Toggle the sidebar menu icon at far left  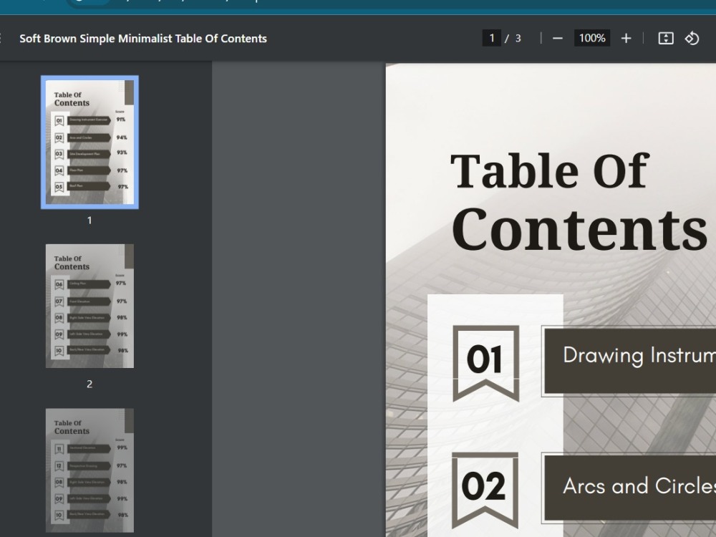1,39
